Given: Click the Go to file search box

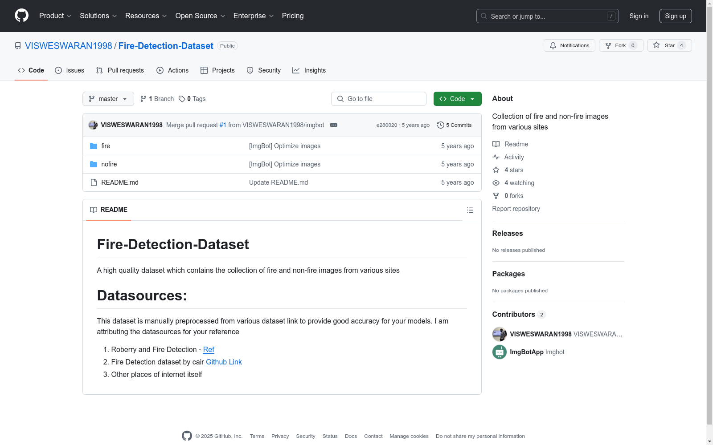Looking at the screenshot, I should pyautogui.click(x=379, y=99).
